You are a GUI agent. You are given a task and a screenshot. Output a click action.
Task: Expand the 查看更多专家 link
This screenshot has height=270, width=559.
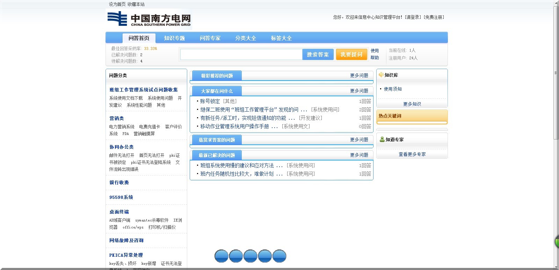[x=412, y=154]
